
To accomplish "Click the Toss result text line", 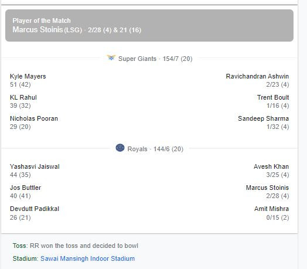I will point(76,246).
